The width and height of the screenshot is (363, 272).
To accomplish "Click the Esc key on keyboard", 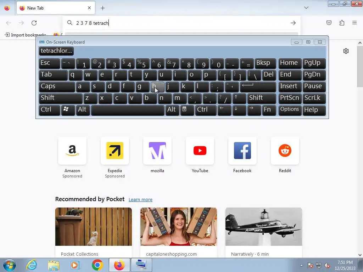I will coord(49,63).
